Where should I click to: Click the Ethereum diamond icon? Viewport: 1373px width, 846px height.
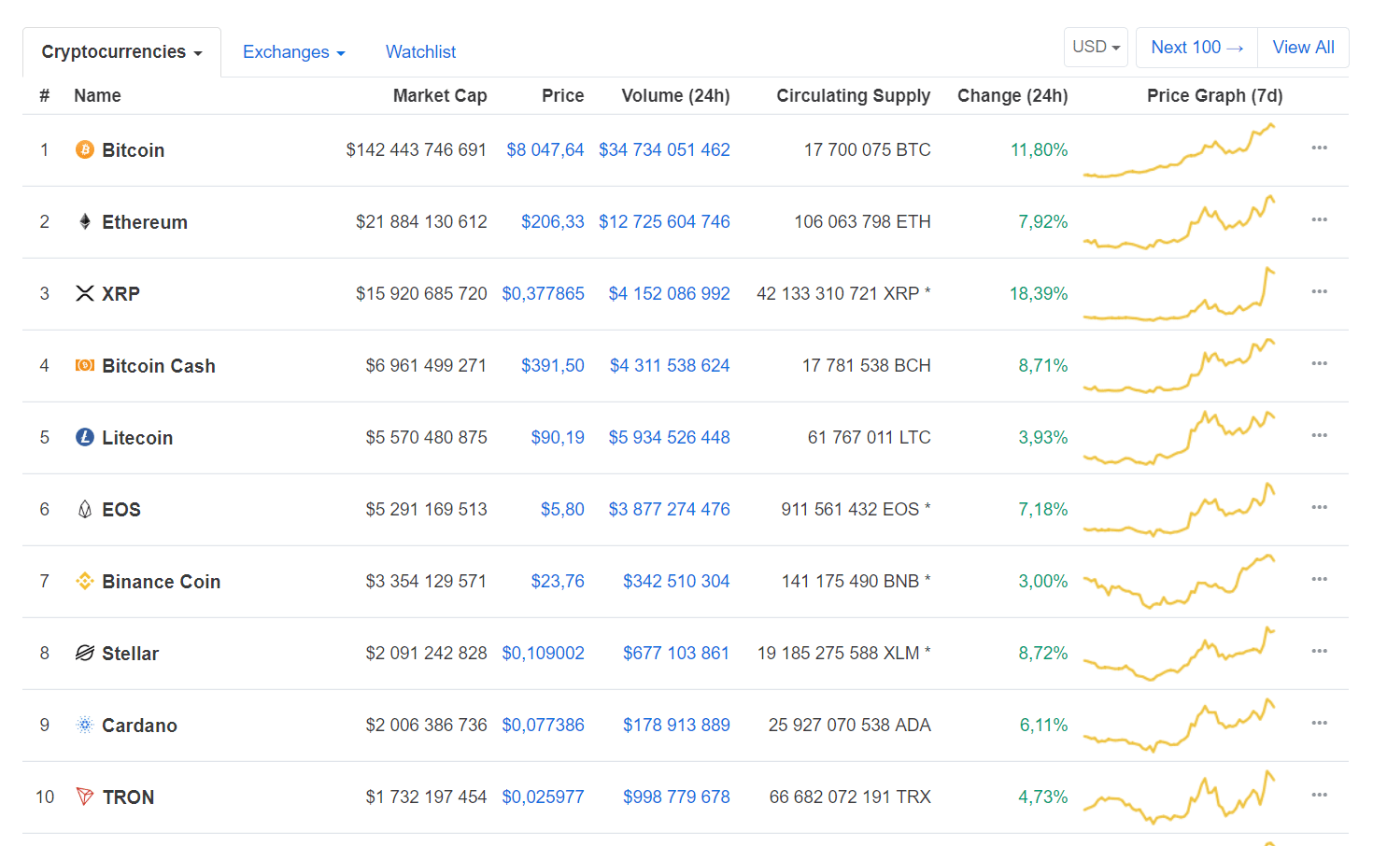click(84, 222)
